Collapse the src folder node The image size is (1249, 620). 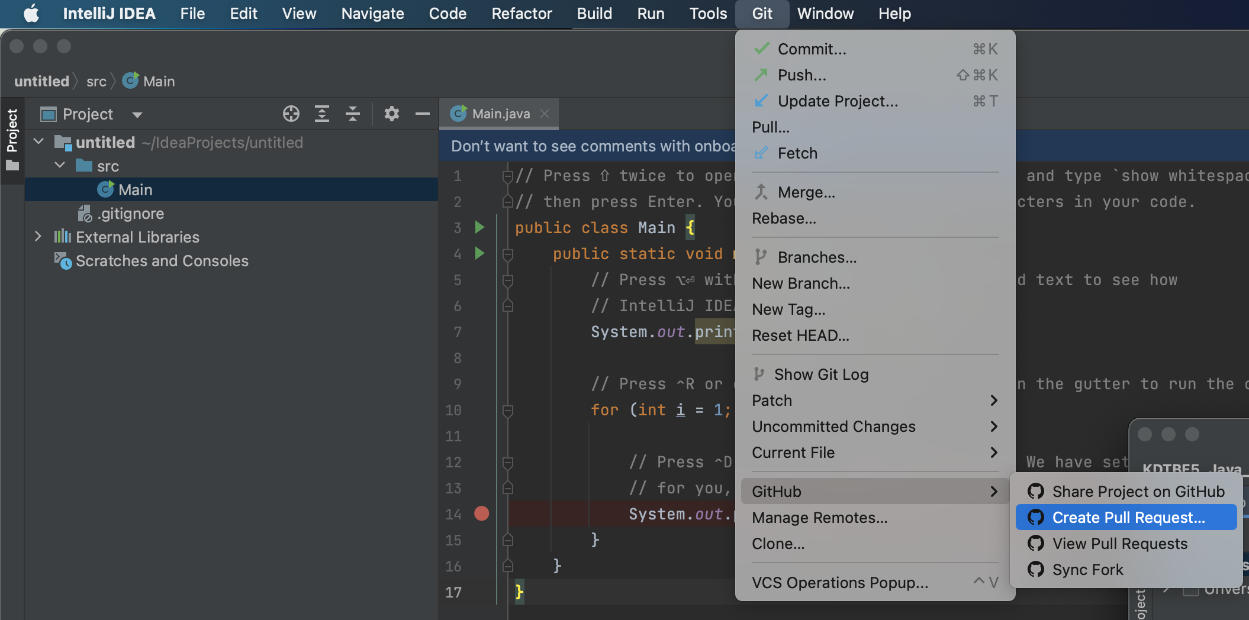60,166
